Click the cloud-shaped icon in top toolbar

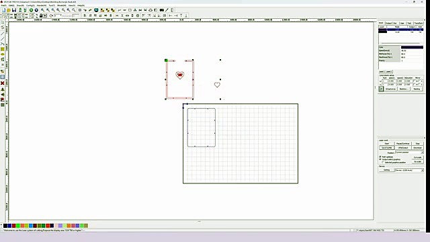[x=150, y=10]
